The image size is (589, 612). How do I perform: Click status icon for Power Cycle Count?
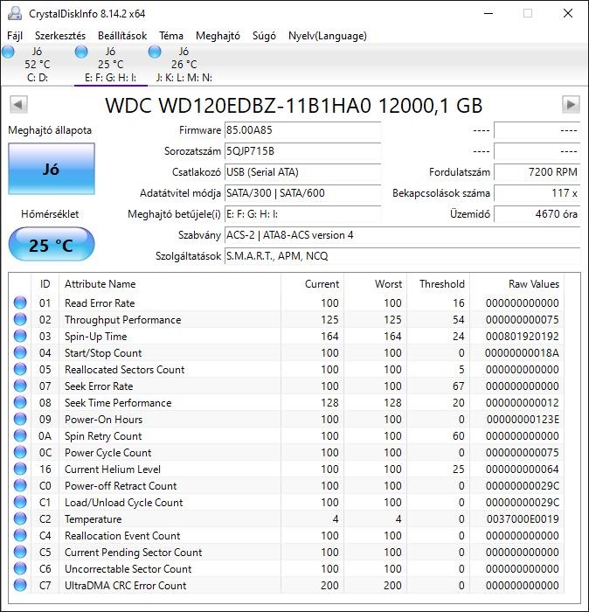tap(20, 452)
